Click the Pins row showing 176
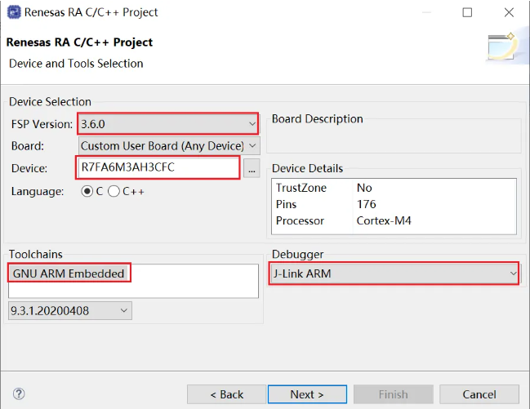 394,204
